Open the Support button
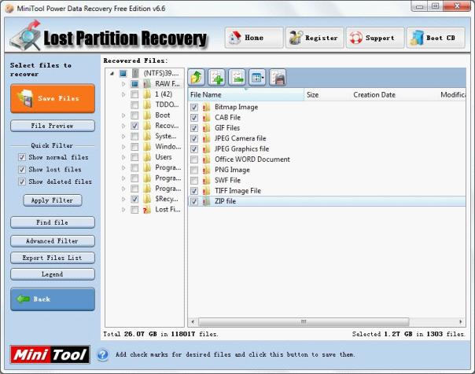The height and width of the screenshot is (374, 475). coord(375,38)
